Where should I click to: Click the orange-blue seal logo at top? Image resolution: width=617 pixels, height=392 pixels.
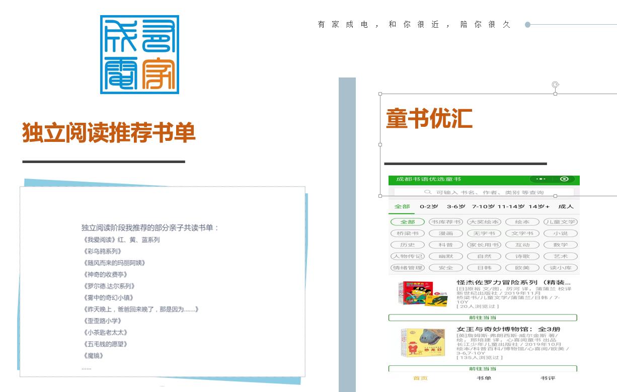[140, 55]
